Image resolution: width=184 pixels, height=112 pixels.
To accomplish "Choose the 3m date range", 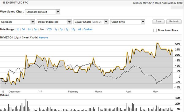I will pos(36,29).
